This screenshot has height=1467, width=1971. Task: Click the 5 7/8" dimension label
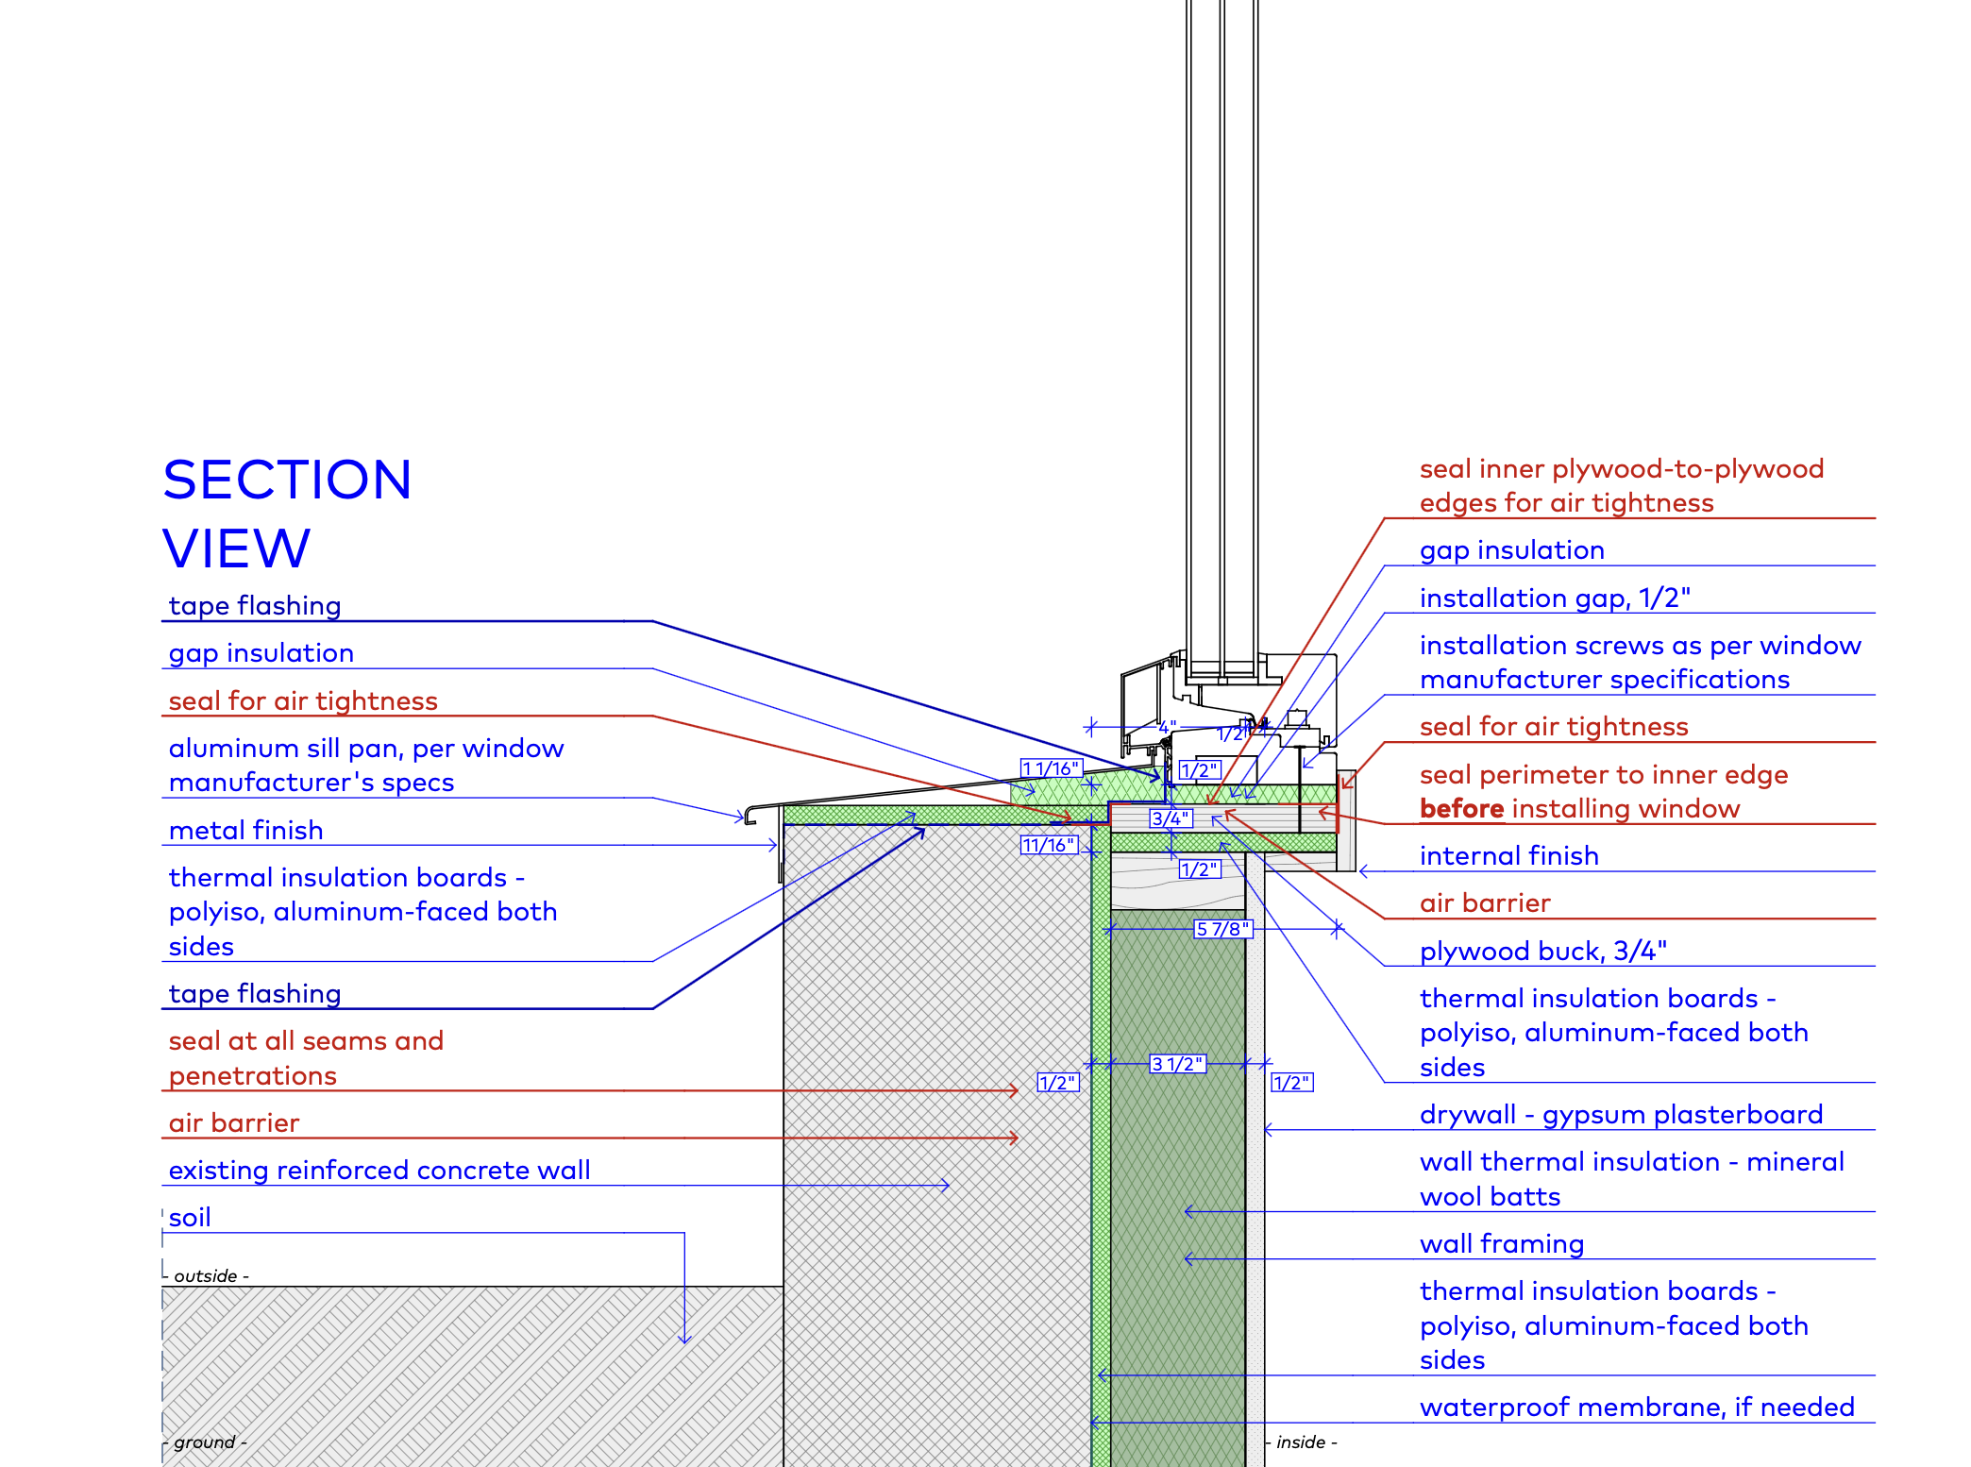(x=1221, y=929)
